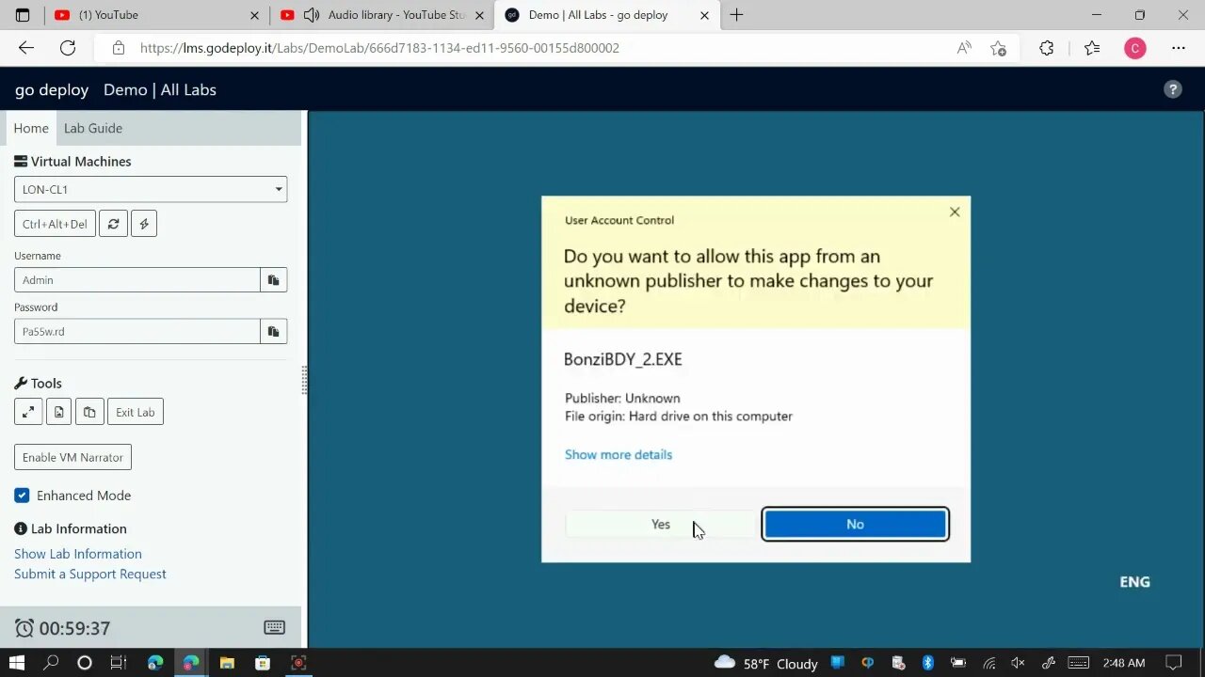
Task: Click the help question mark icon
Action: tap(1172, 89)
